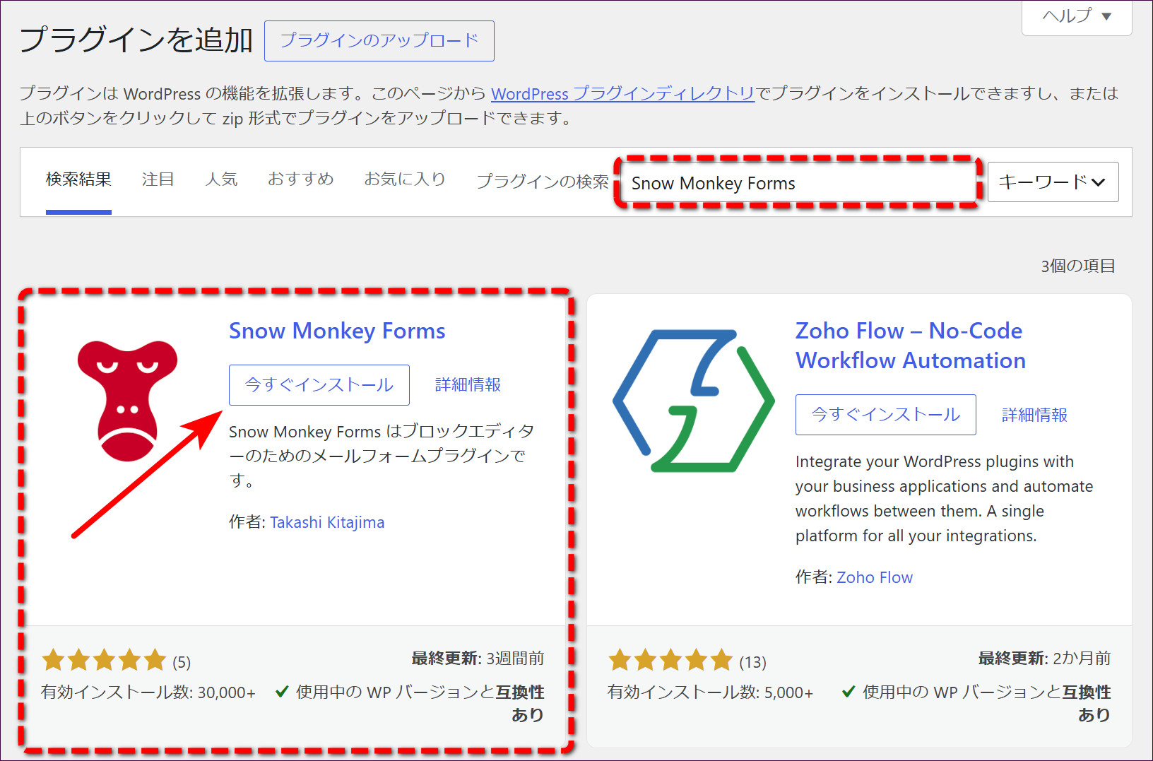Screen dimensions: 1153x761
Task: Open the キーワード search type dropdown
Action: tap(1053, 182)
